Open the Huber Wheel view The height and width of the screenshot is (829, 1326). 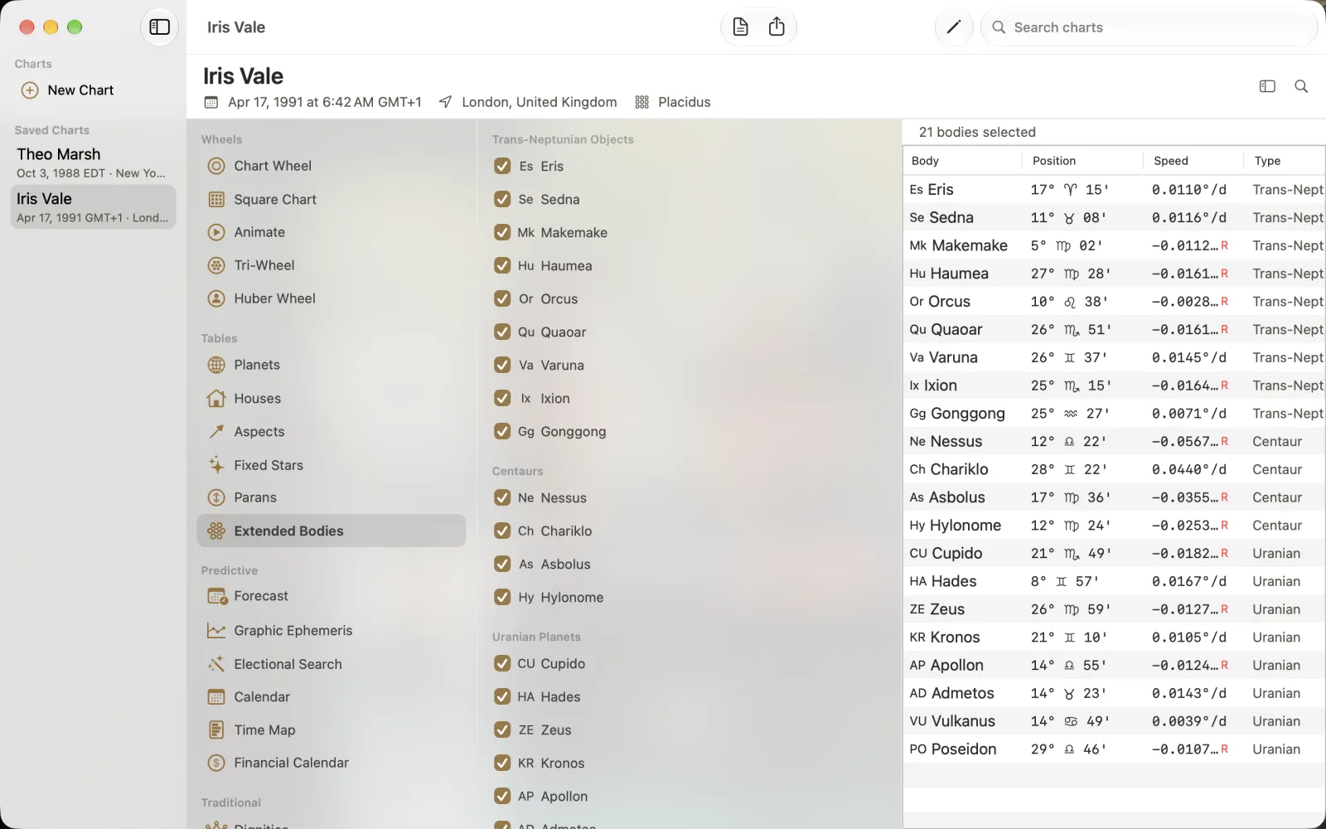click(x=331, y=298)
